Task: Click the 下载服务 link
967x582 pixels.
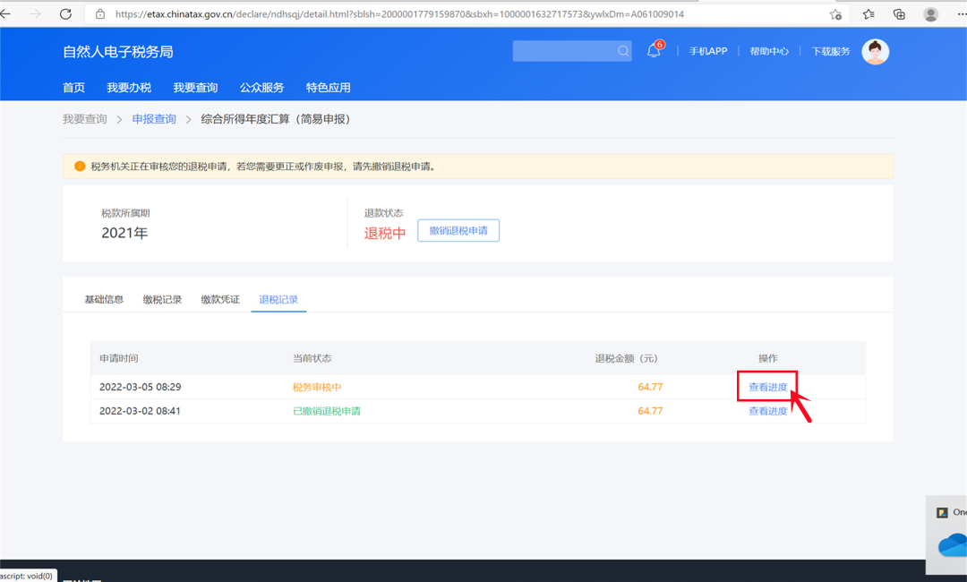Action: pos(831,51)
